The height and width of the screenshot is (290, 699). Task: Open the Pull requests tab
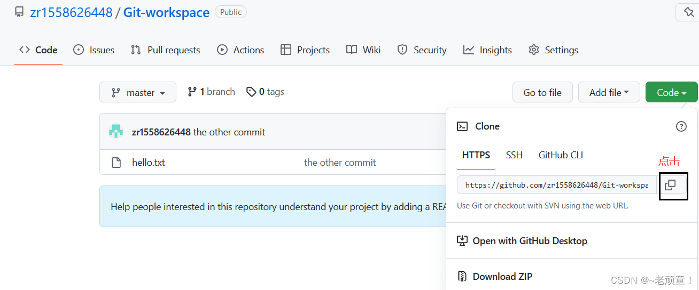click(x=165, y=50)
